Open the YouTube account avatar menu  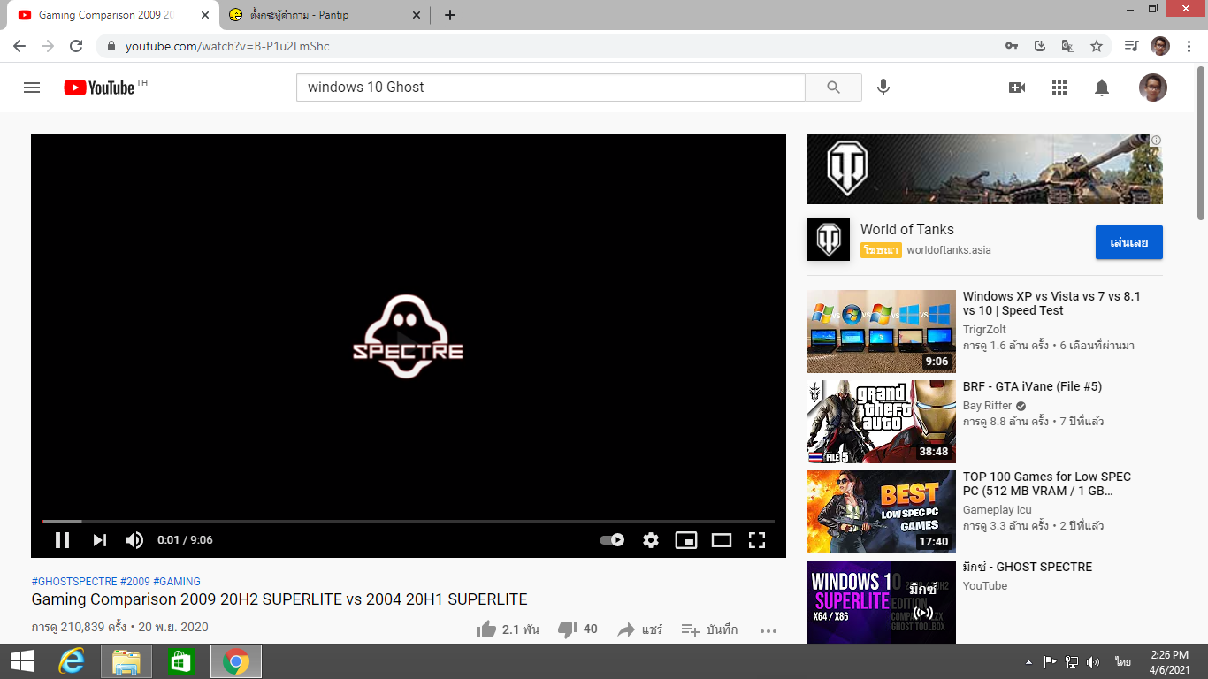point(1153,88)
